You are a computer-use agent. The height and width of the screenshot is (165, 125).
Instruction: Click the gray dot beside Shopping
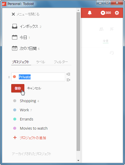(15, 101)
